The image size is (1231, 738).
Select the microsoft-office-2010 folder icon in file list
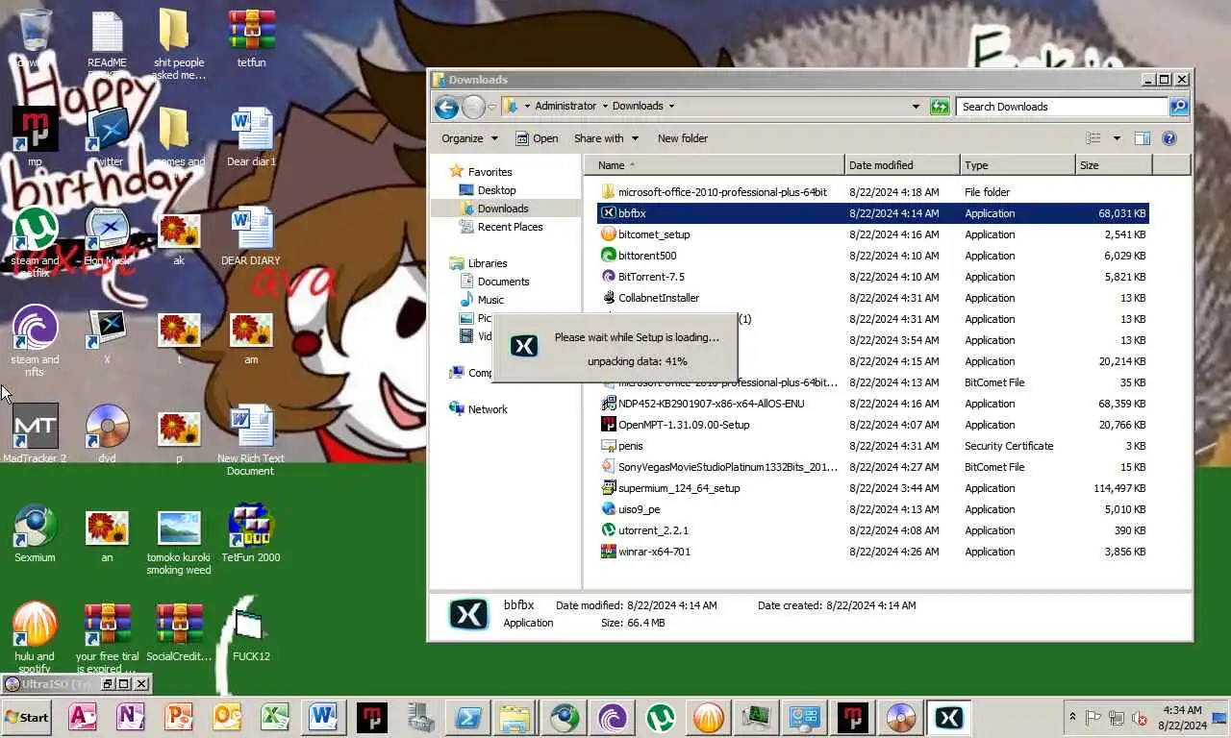[608, 192]
